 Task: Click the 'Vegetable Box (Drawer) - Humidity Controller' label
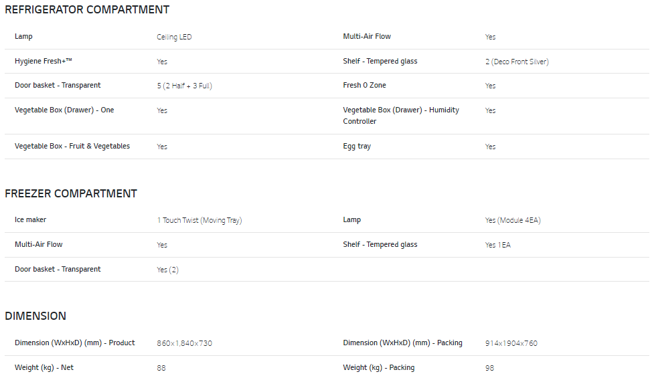click(x=401, y=116)
